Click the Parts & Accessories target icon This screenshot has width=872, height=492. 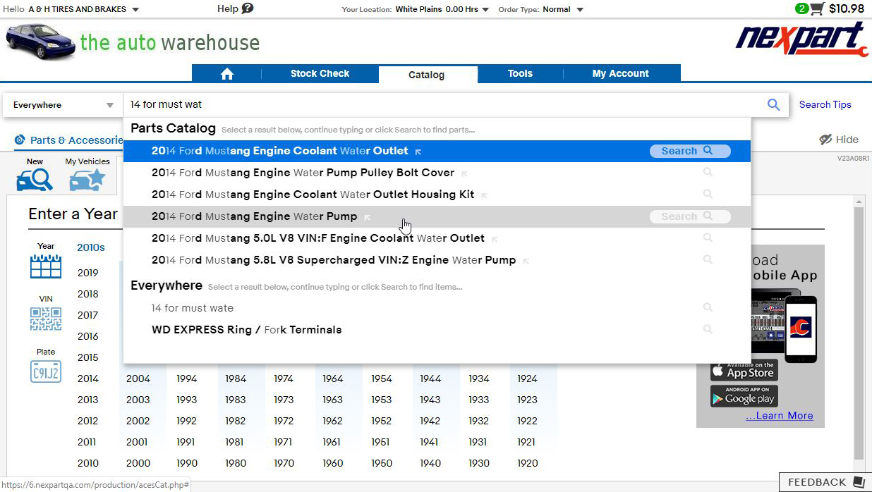[20, 140]
